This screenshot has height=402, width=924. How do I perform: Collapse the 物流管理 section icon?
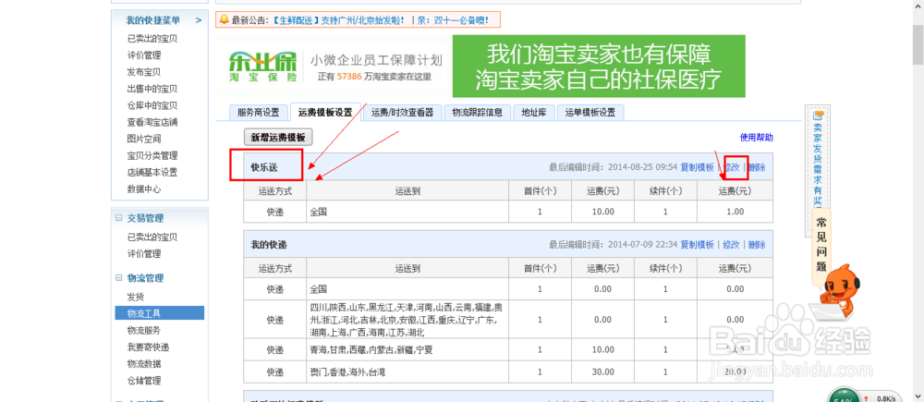click(x=119, y=278)
